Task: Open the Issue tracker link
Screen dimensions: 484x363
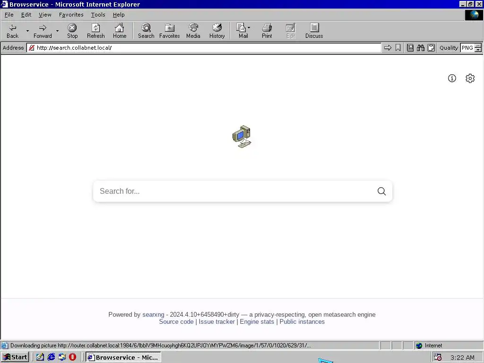Action: click(x=216, y=321)
